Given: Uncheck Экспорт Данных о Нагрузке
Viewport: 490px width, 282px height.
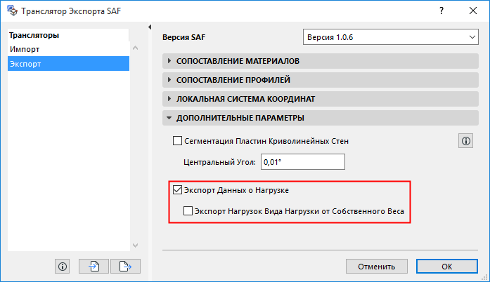Looking at the screenshot, I should 177,190.
